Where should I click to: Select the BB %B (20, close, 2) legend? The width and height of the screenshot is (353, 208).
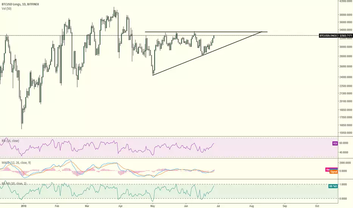point(14,183)
